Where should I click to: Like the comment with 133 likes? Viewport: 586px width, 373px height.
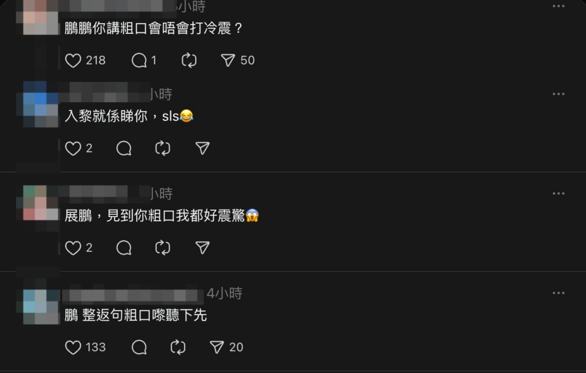pyautogui.click(x=73, y=348)
